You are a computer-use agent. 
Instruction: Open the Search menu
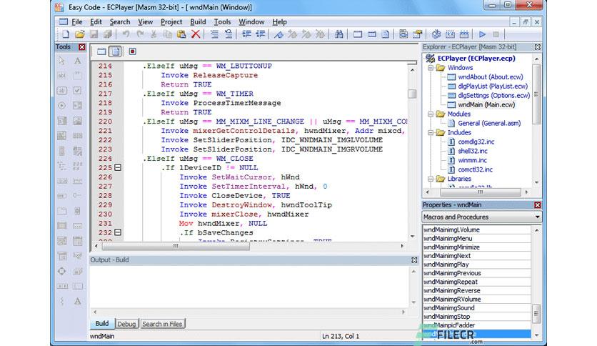(x=120, y=22)
